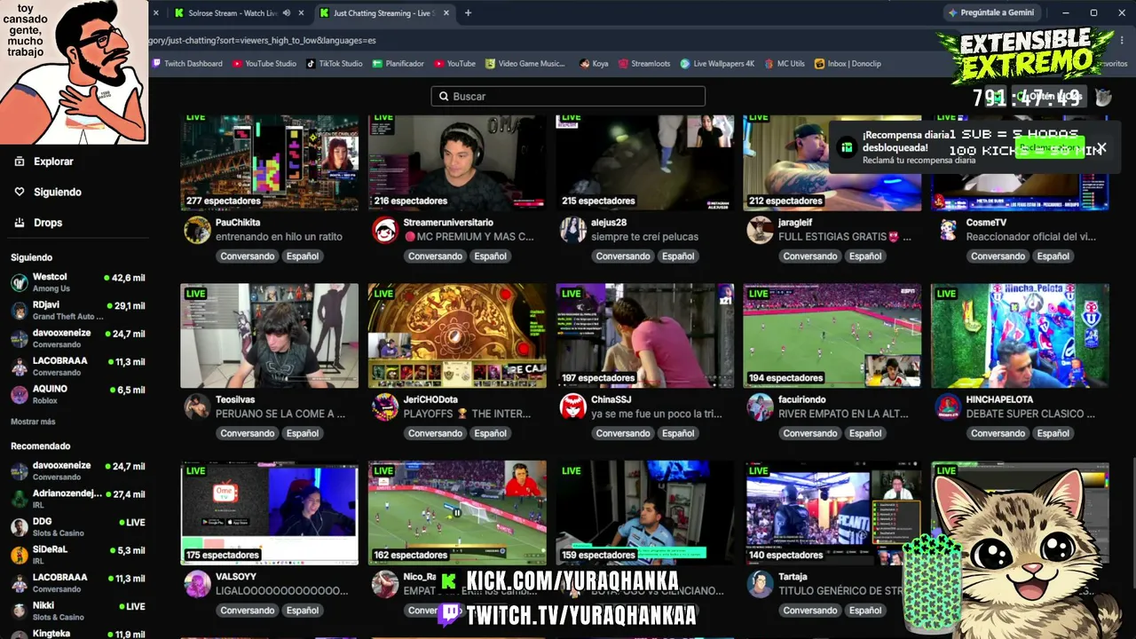This screenshot has height=639, width=1136.
Task: Open the Streamloots bookmark
Action: pyautogui.click(x=644, y=64)
